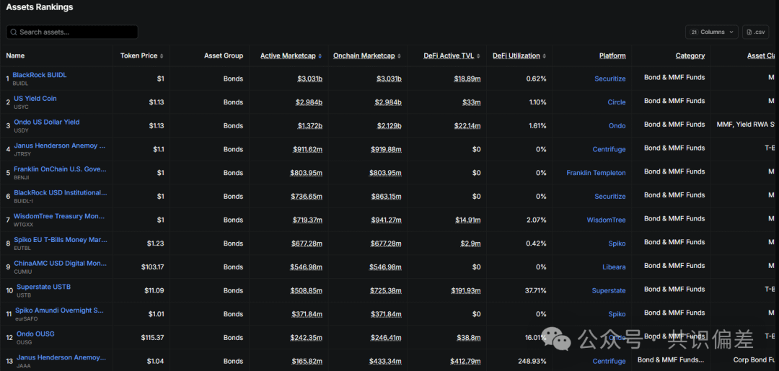Viewport: 779px width, 371px height.
Task: Click the Platform column header
Action: point(612,56)
